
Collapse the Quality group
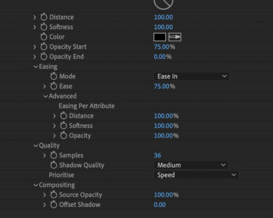[36, 145]
